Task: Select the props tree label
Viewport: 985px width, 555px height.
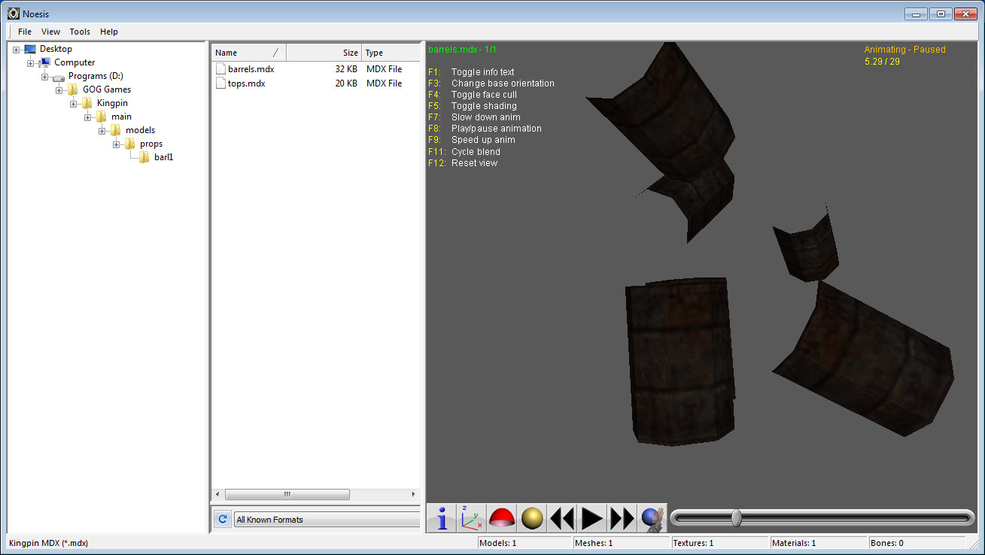Action: (x=151, y=144)
